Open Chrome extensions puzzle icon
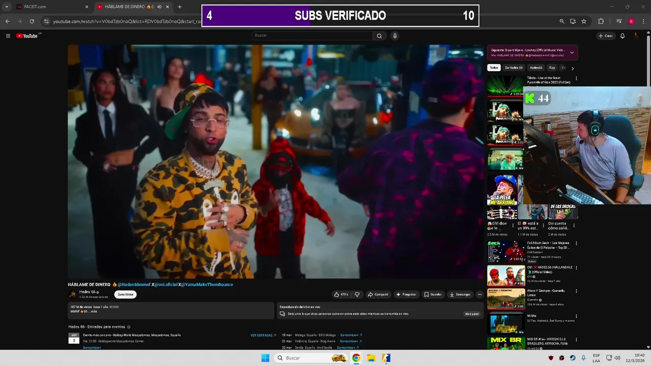 pos(601,21)
